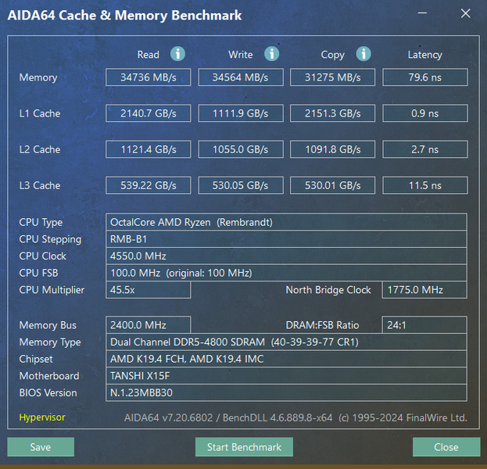Click the Memory Type label

[x=50, y=342]
